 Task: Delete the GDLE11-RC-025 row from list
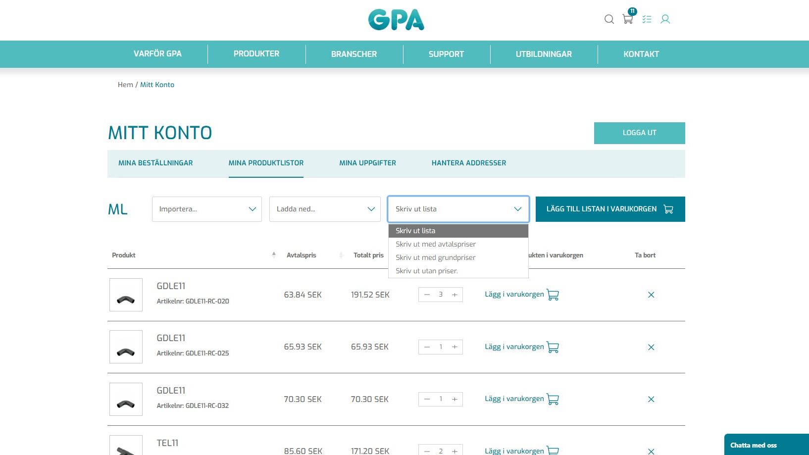[651, 348]
